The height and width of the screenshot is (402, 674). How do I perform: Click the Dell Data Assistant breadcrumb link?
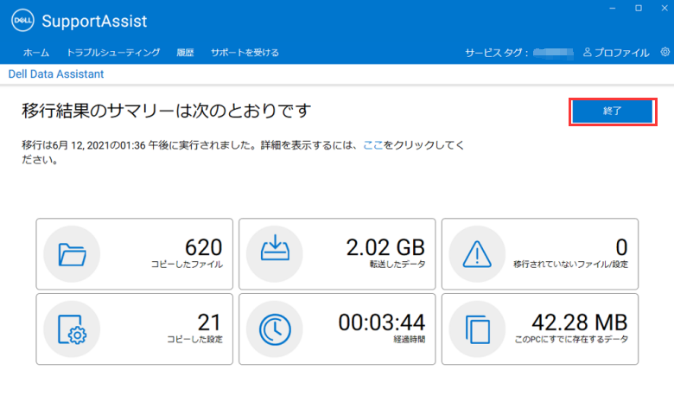click(x=56, y=74)
